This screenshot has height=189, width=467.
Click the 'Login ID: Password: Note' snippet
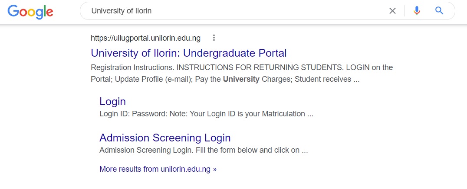[x=207, y=114]
